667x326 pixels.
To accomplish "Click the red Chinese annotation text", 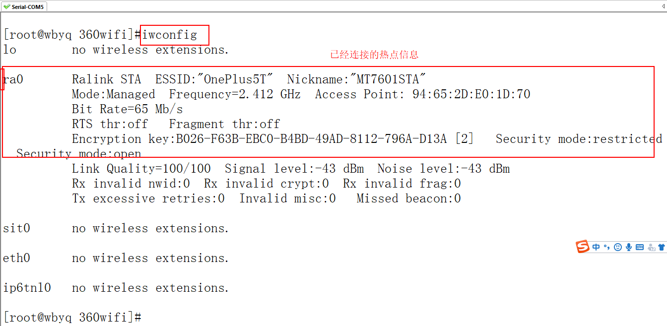I will pyautogui.click(x=374, y=55).
